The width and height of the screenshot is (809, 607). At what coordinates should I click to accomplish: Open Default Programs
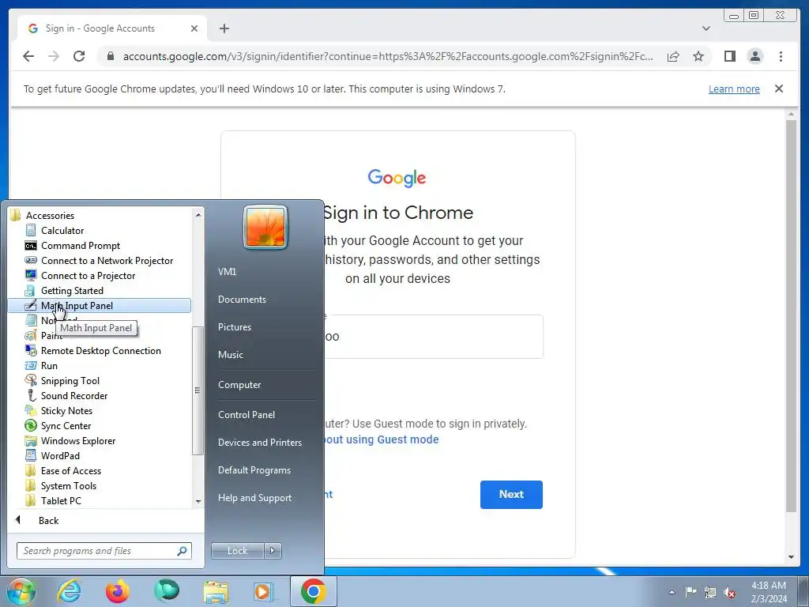coord(254,470)
